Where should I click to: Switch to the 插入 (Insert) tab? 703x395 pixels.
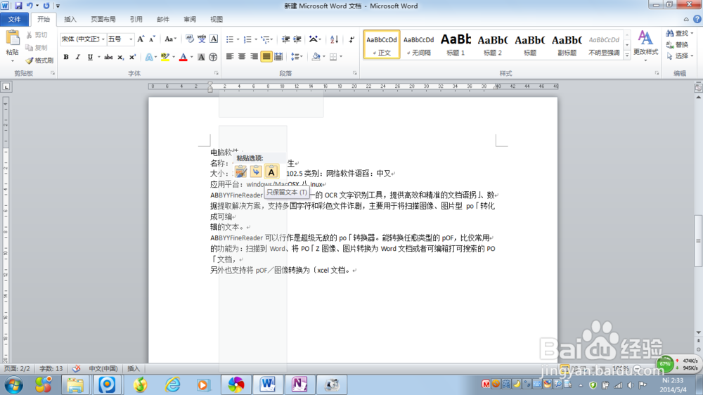pos(70,19)
